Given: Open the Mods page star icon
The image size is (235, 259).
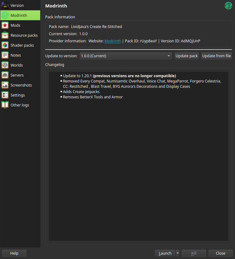Looking at the screenshot, I should coord(5,25).
